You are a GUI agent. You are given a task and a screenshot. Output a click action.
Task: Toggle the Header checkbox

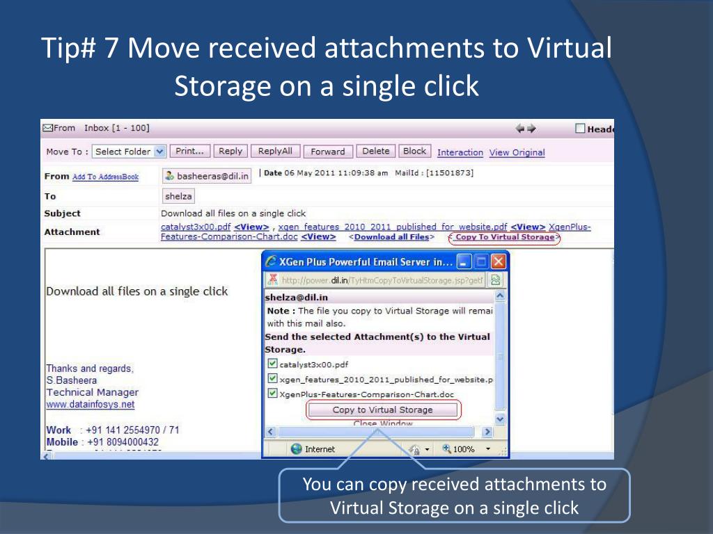[x=580, y=129]
